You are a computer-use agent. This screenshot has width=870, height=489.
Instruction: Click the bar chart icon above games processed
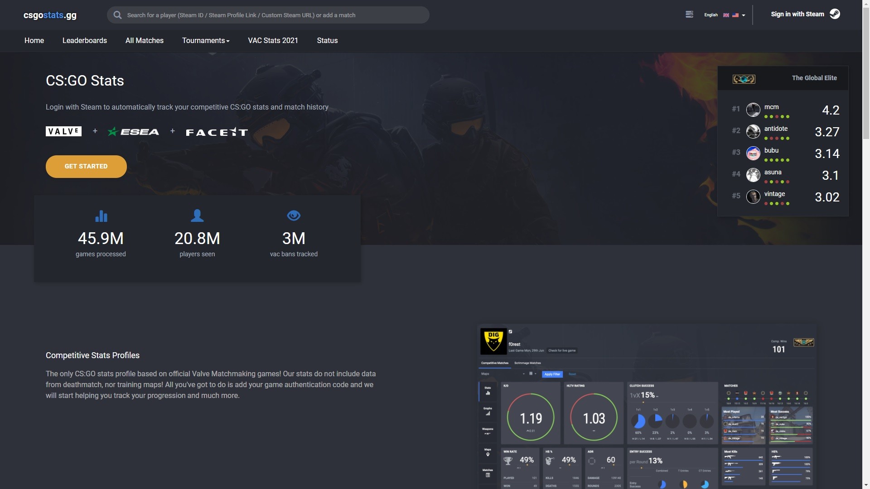[x=101, y=216]
